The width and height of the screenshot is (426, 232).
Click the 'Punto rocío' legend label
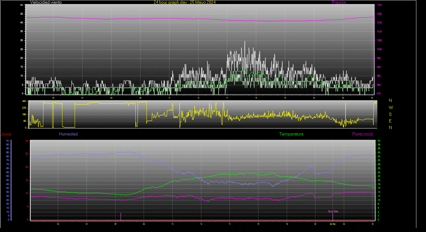(x=363, y=134)
